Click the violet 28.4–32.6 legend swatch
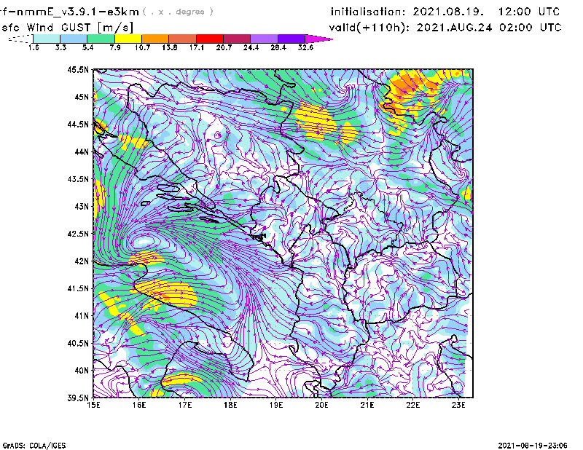583x450 pixels. (291, 39)
